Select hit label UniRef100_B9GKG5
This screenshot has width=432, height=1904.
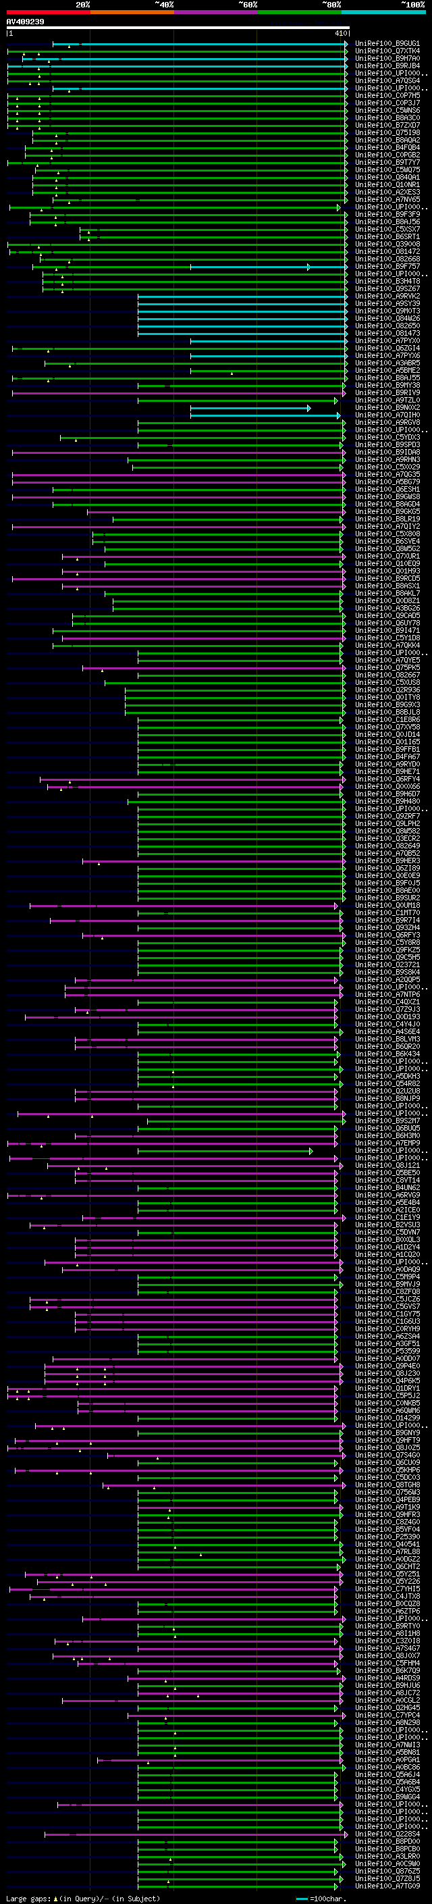[387, 511]
